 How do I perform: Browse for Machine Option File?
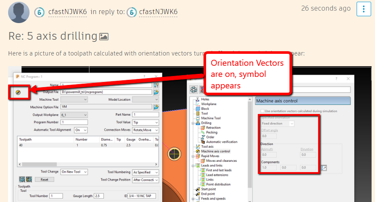tap(156, 107)
